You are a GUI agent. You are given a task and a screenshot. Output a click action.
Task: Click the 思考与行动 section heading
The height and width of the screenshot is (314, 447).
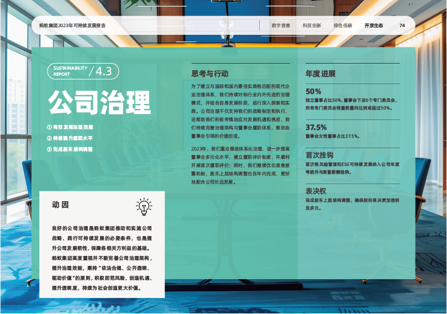(x=210, y=74)
